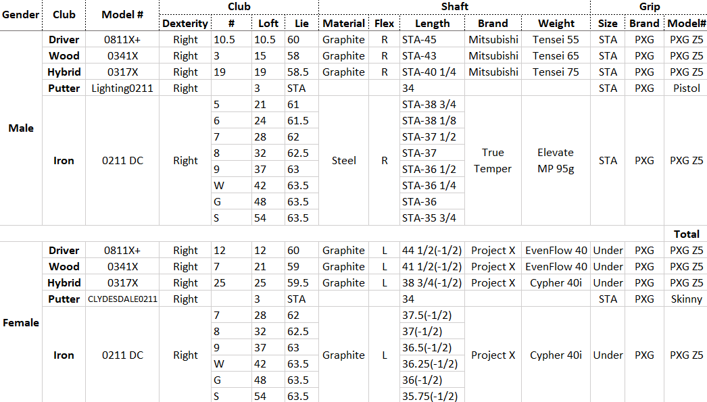Select the Flex column header
The image size is (707, 402).
(384, 23)
